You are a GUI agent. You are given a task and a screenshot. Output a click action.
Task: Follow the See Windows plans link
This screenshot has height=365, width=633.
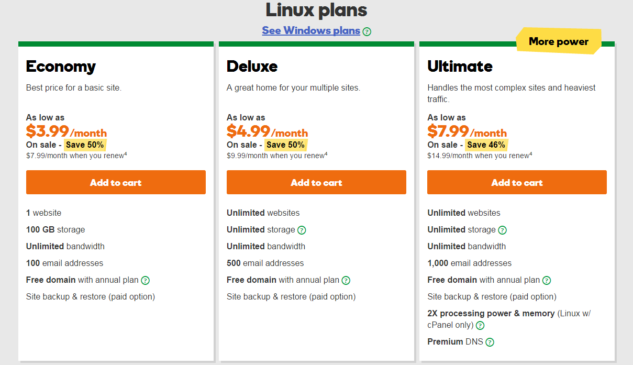tap(311, 30)
